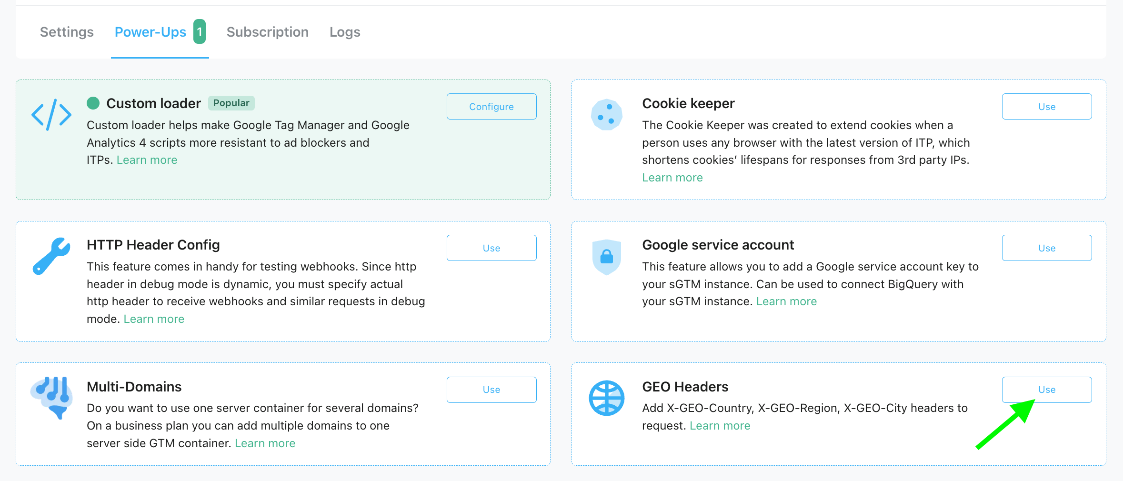This screenshot has width=1123, height=481.
Task: Open the Logs tab
Action: (x=344, y=31)
